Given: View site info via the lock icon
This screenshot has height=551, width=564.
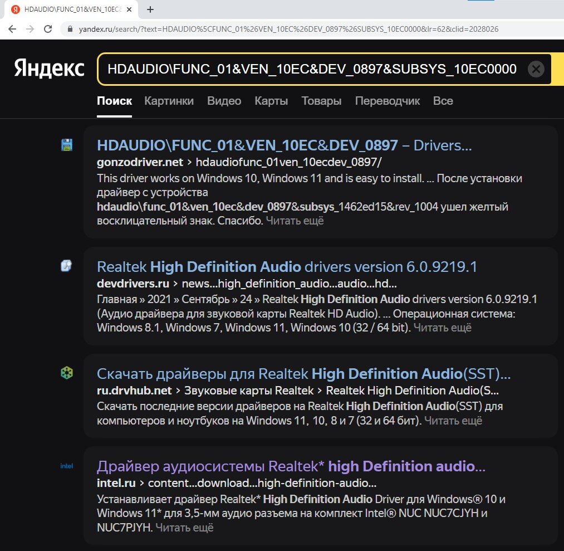Looking at the screenshot, I should point(70,29).
